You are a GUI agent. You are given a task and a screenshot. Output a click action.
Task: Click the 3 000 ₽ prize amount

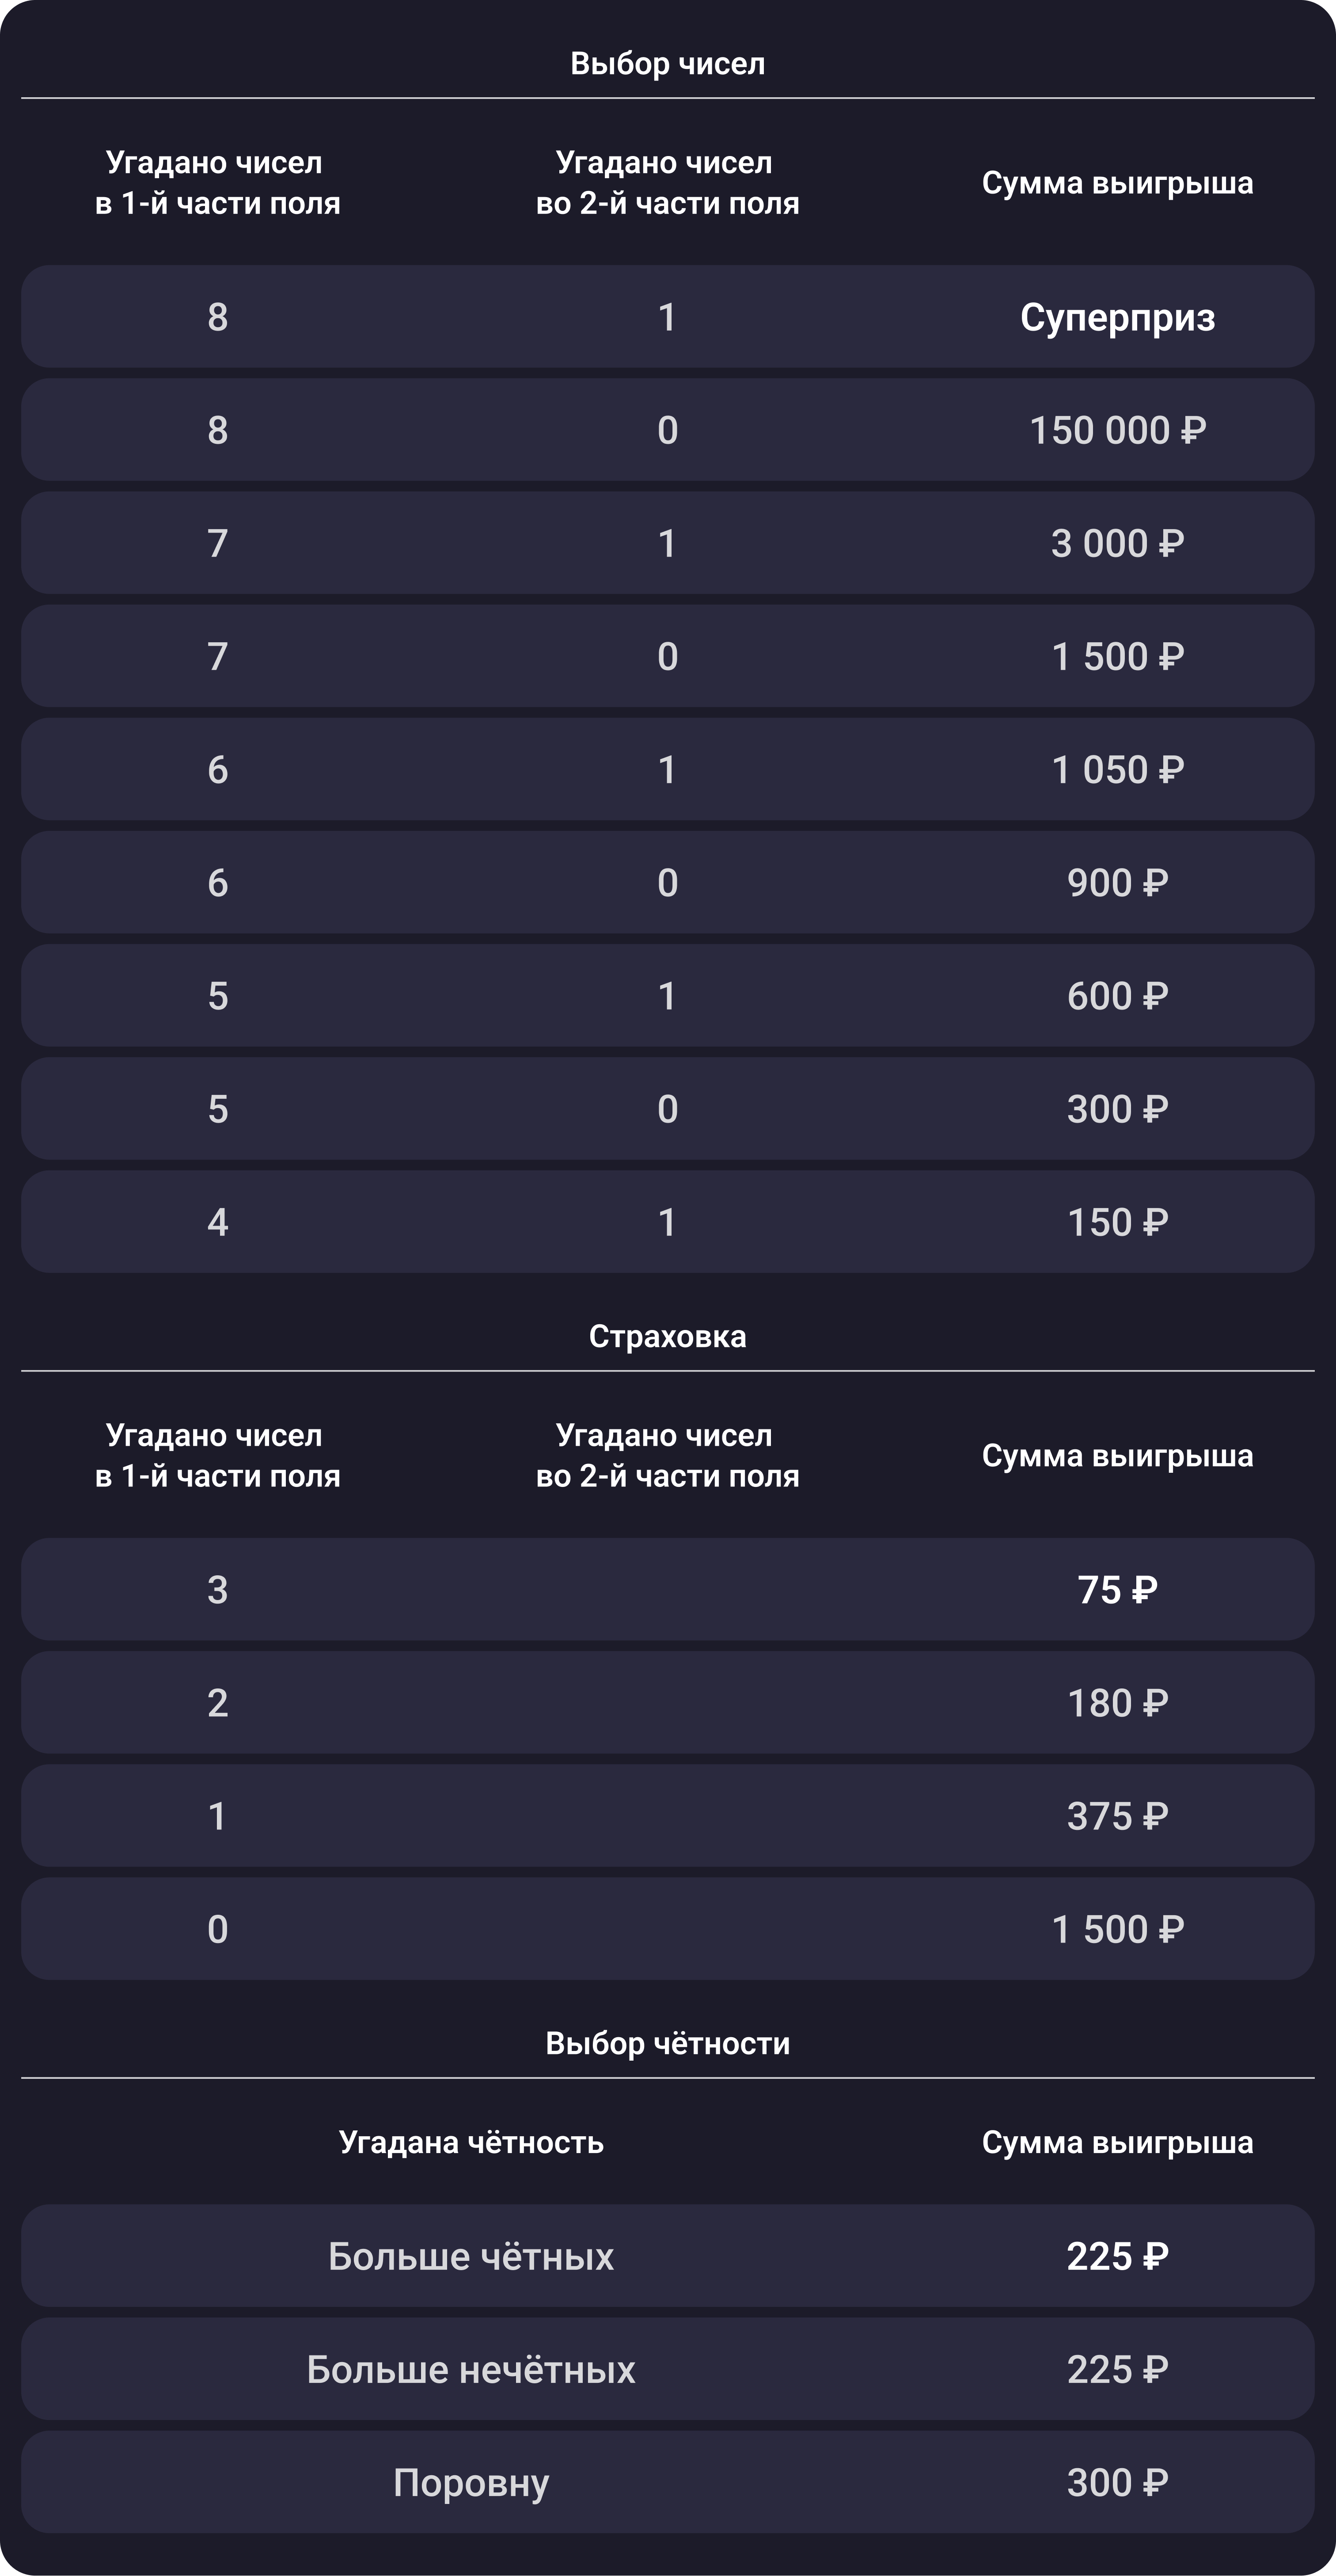(1117, 543)
